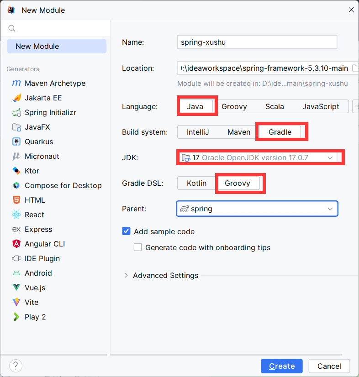The image size is (359, 377).
Task: Select the Android list entry text
Action: pyautogui.click(x=38, y=273)
